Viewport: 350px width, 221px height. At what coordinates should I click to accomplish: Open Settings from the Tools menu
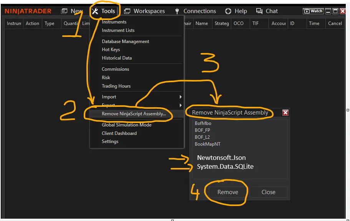click(110, 141)
